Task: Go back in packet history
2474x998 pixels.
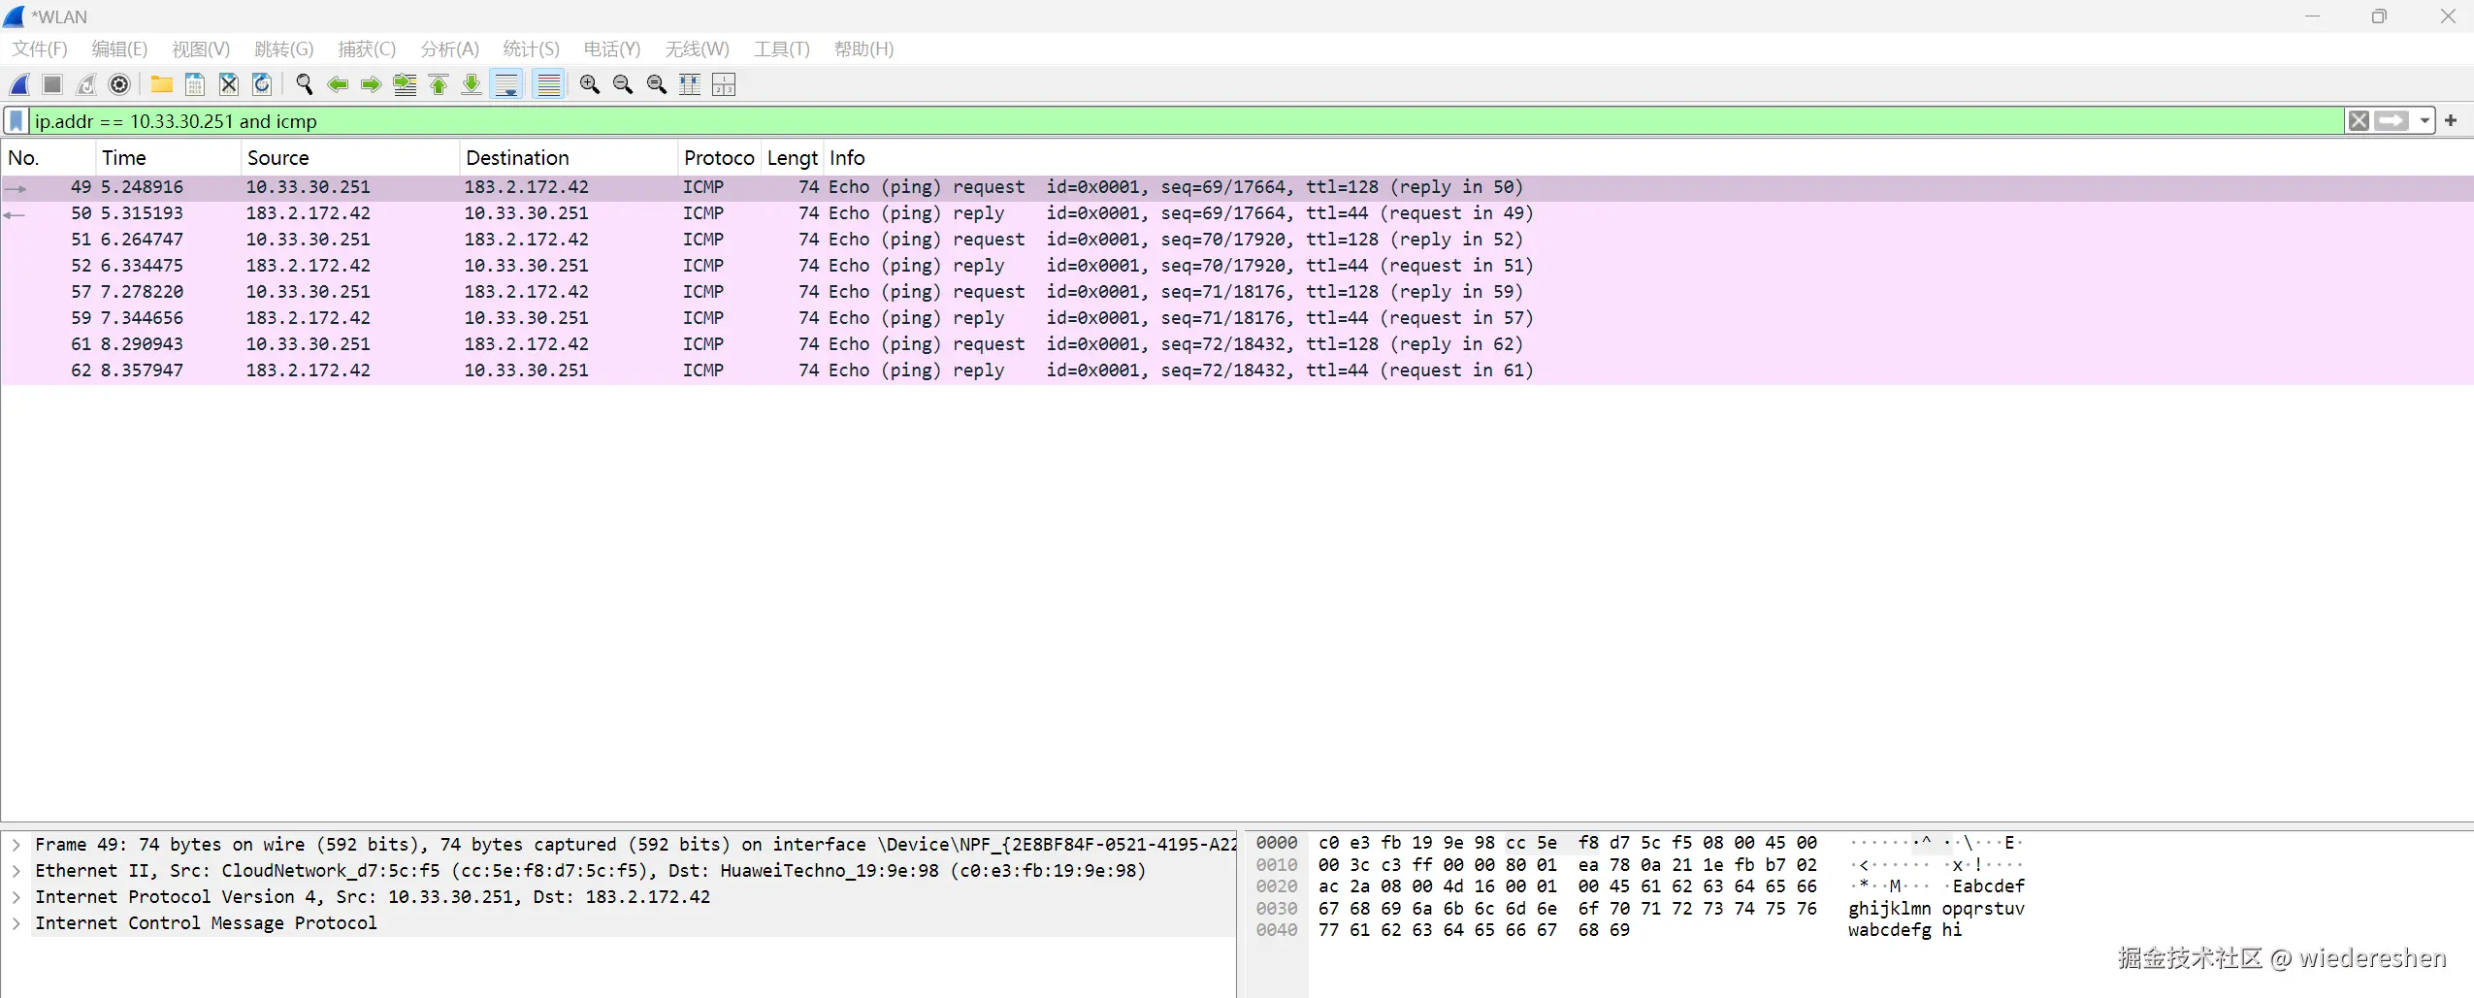Action: [x=338, y=85]
